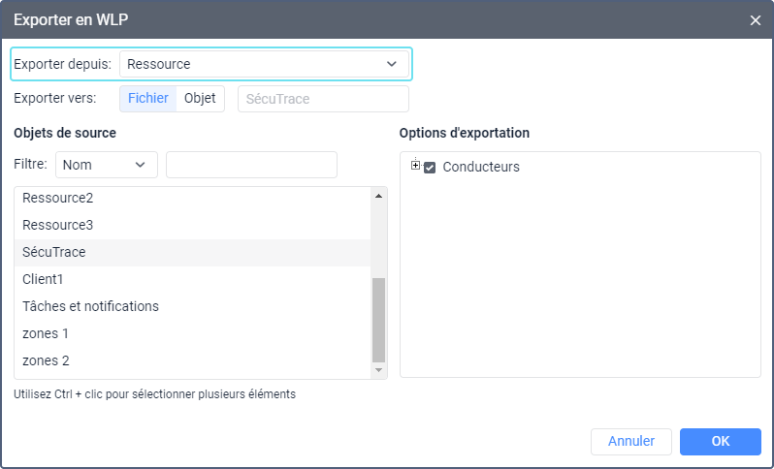Open the Filtre Nom dropdown
The image size is (774, 469).
pos(107,165)
